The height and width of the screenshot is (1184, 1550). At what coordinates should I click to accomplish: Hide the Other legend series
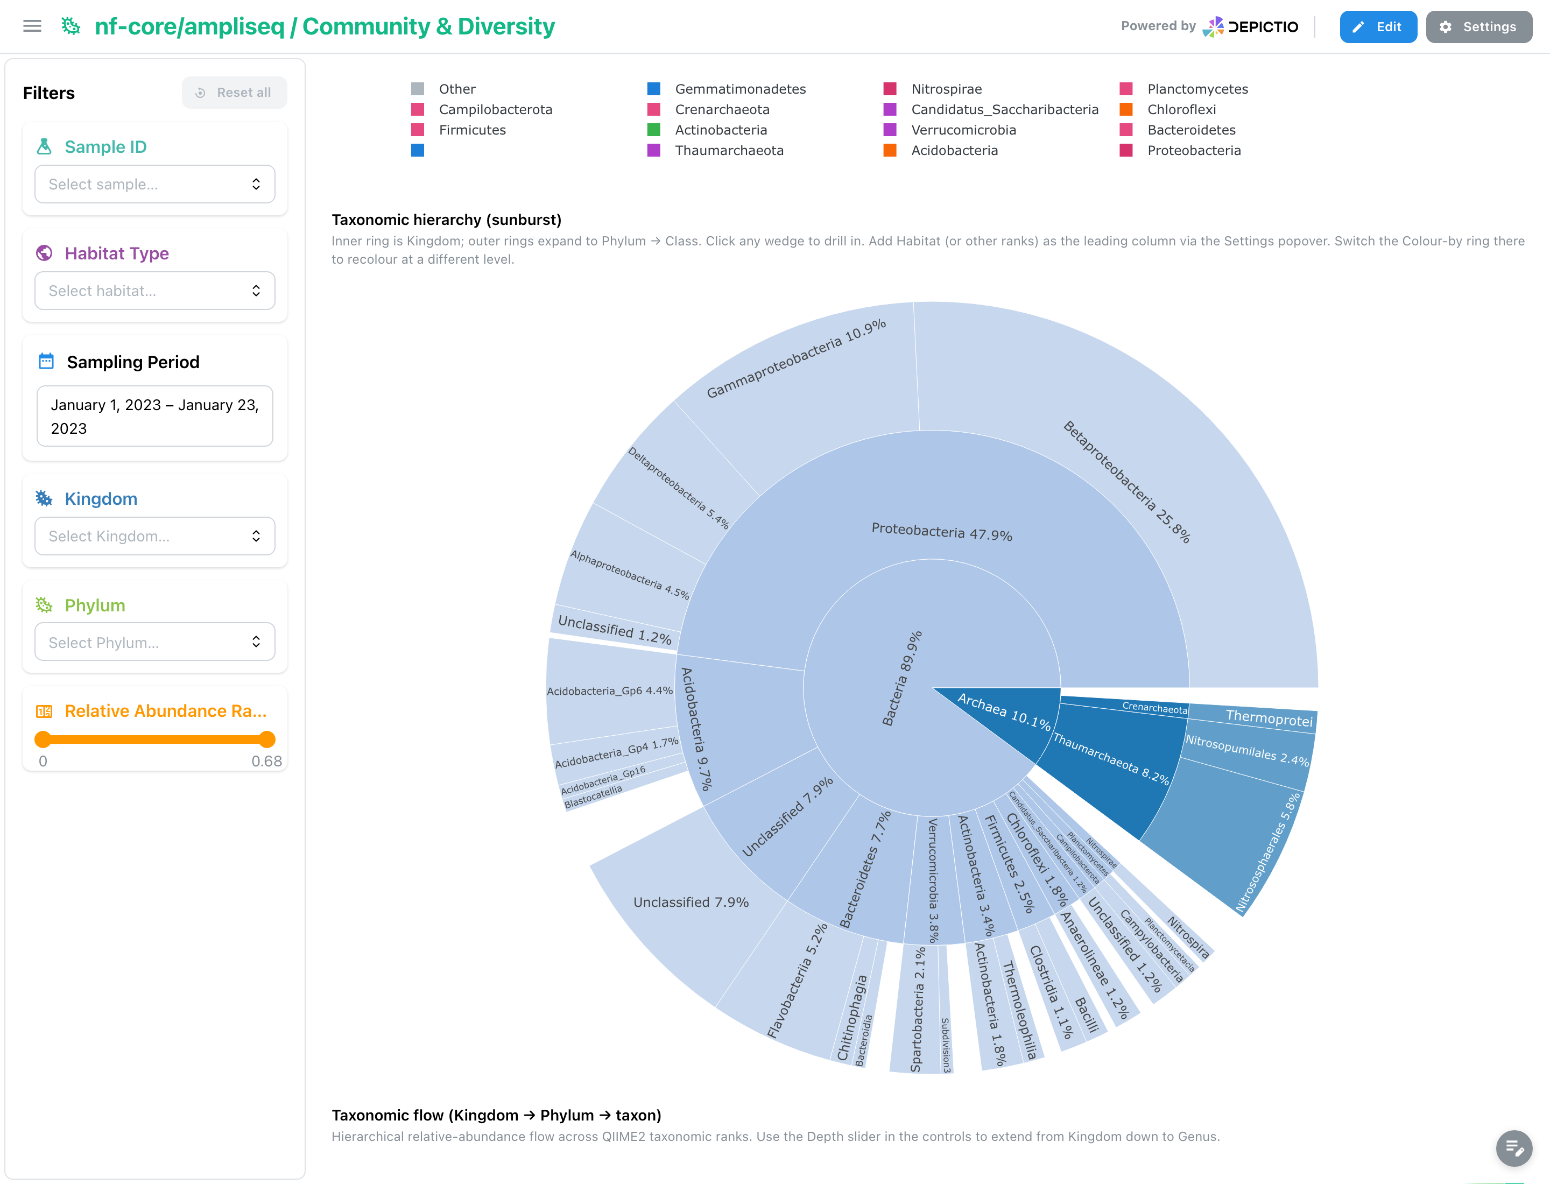(x=443, y=89)
